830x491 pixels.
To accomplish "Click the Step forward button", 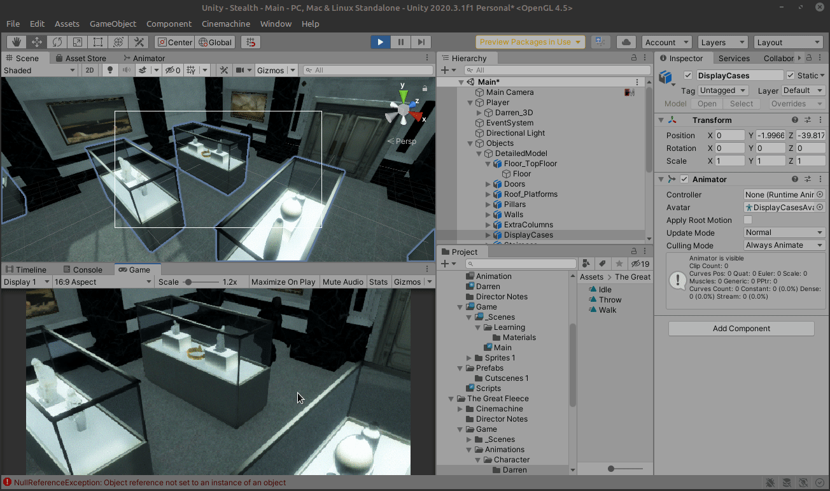I will 421,42.
